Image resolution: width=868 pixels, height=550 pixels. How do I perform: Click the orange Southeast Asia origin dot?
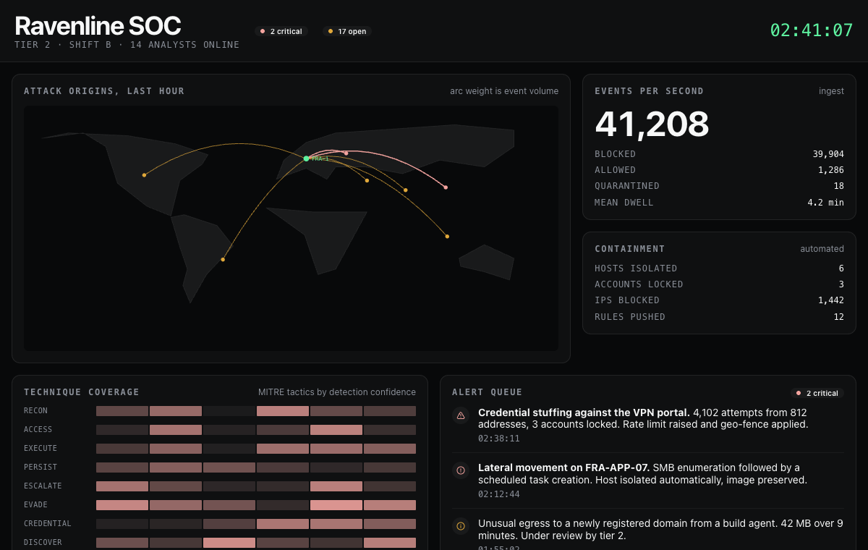(x=447, y=237)
